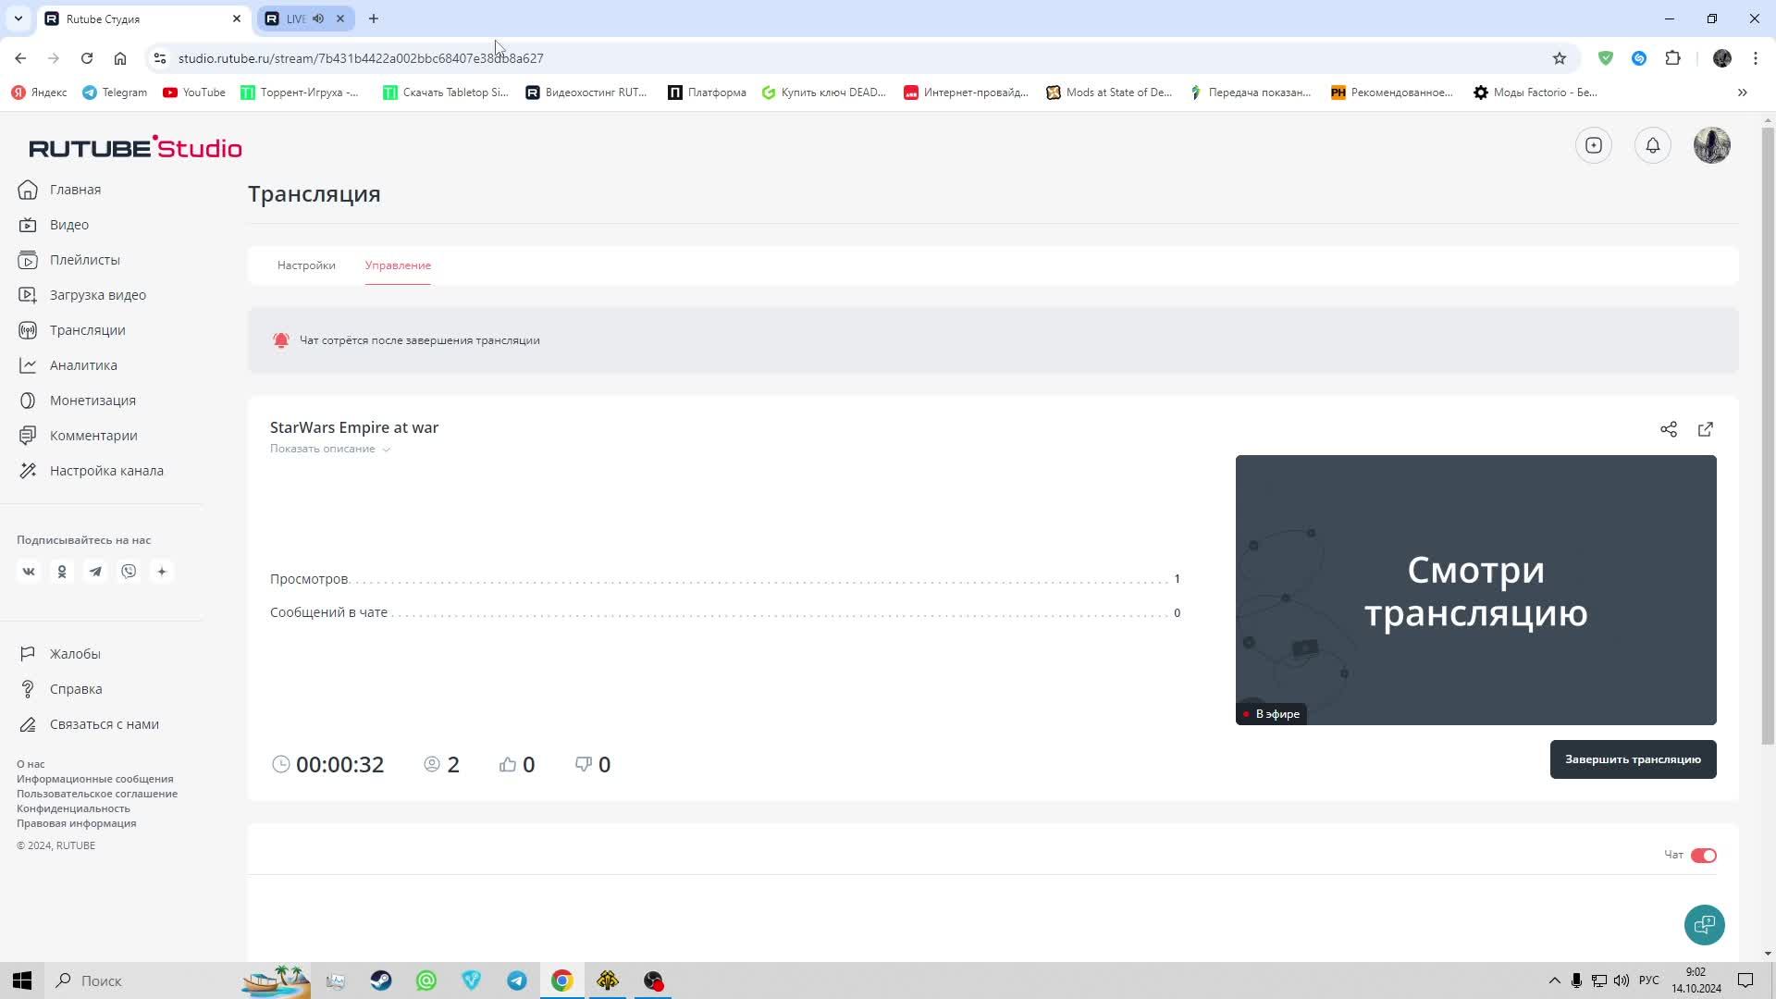Click the share icon for the stream
Screen dimensions: 1776x999
[1668, 429]
